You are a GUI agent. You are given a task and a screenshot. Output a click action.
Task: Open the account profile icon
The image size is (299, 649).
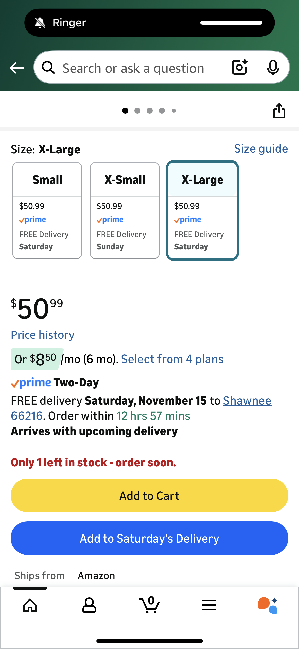coord(89,605)
